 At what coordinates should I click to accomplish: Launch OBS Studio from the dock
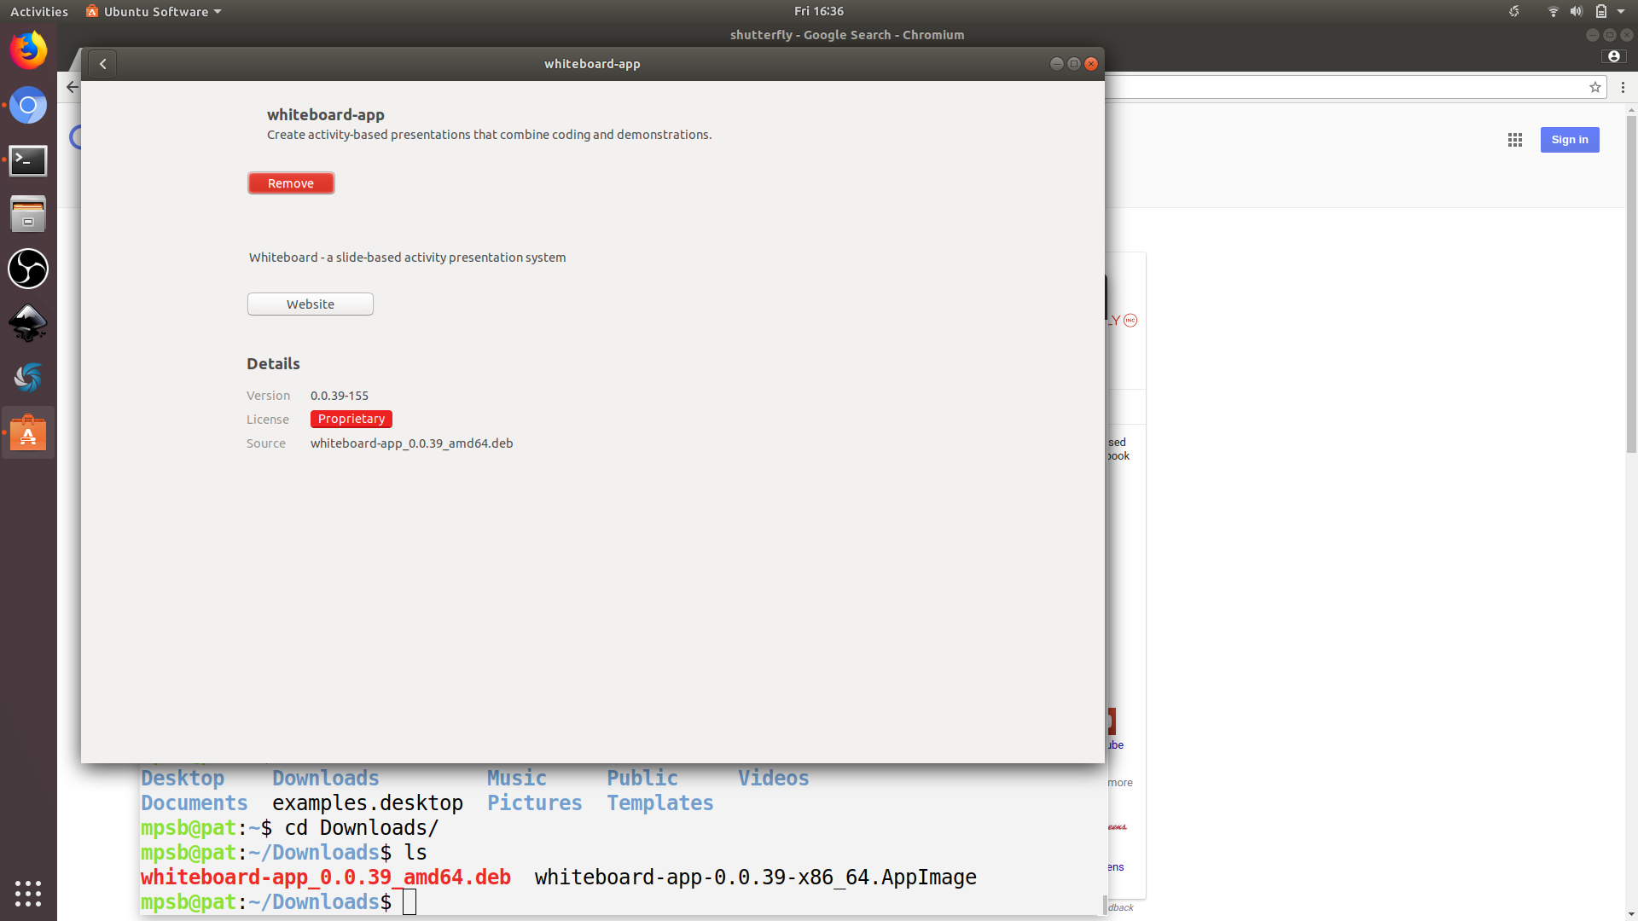[28, 269]
